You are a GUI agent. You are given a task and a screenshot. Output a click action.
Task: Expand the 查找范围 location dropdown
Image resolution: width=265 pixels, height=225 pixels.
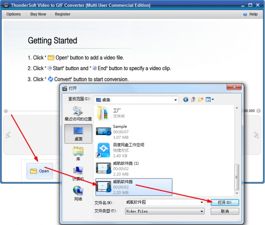pos(176,100)
